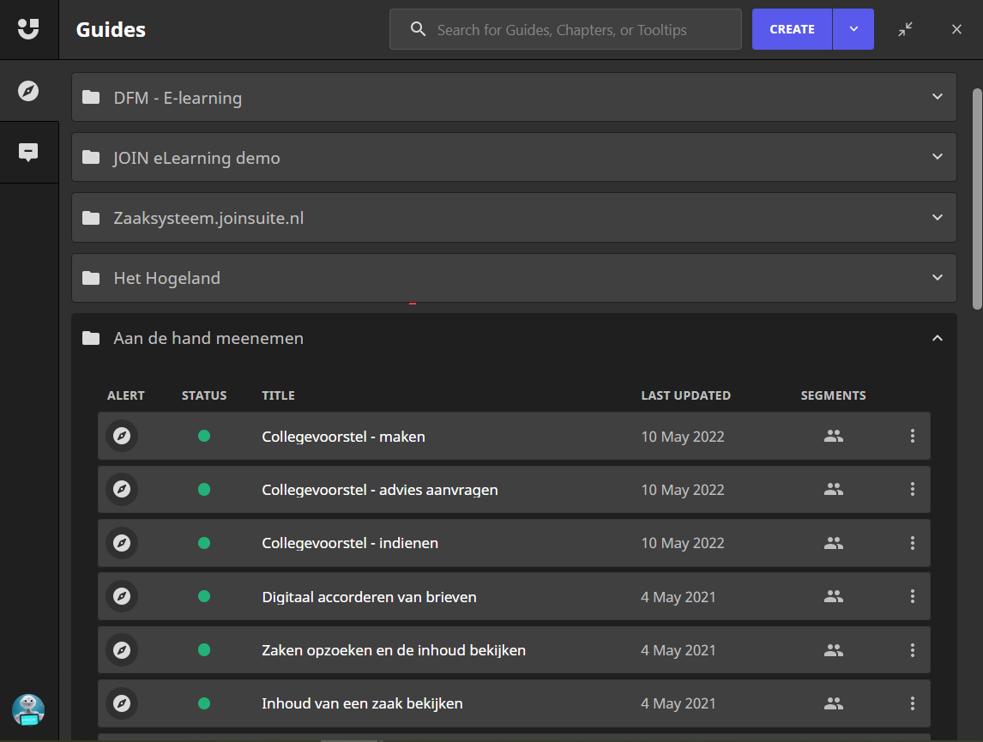The image size is (983, 742).
Task: Click the robot user avatar
Action: [28, 709]
